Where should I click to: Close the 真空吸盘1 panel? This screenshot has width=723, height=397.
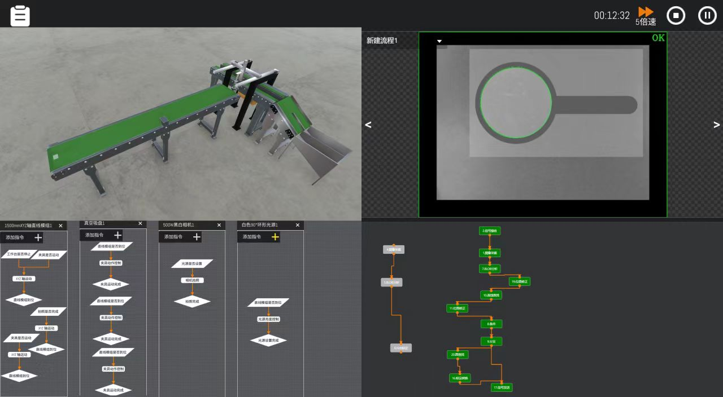140,224
